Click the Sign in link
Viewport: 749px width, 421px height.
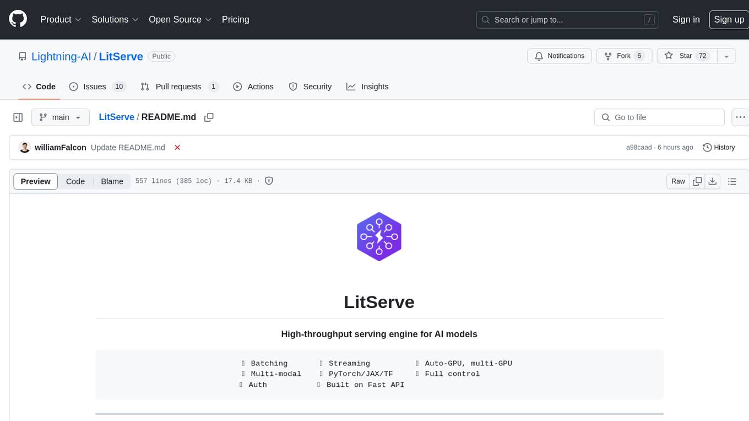click(686, 19)
